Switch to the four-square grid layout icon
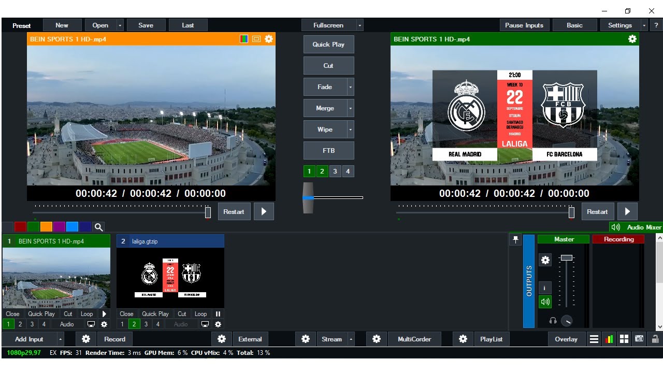The height and width of the screenshot is (373, 663). point(624,339)
